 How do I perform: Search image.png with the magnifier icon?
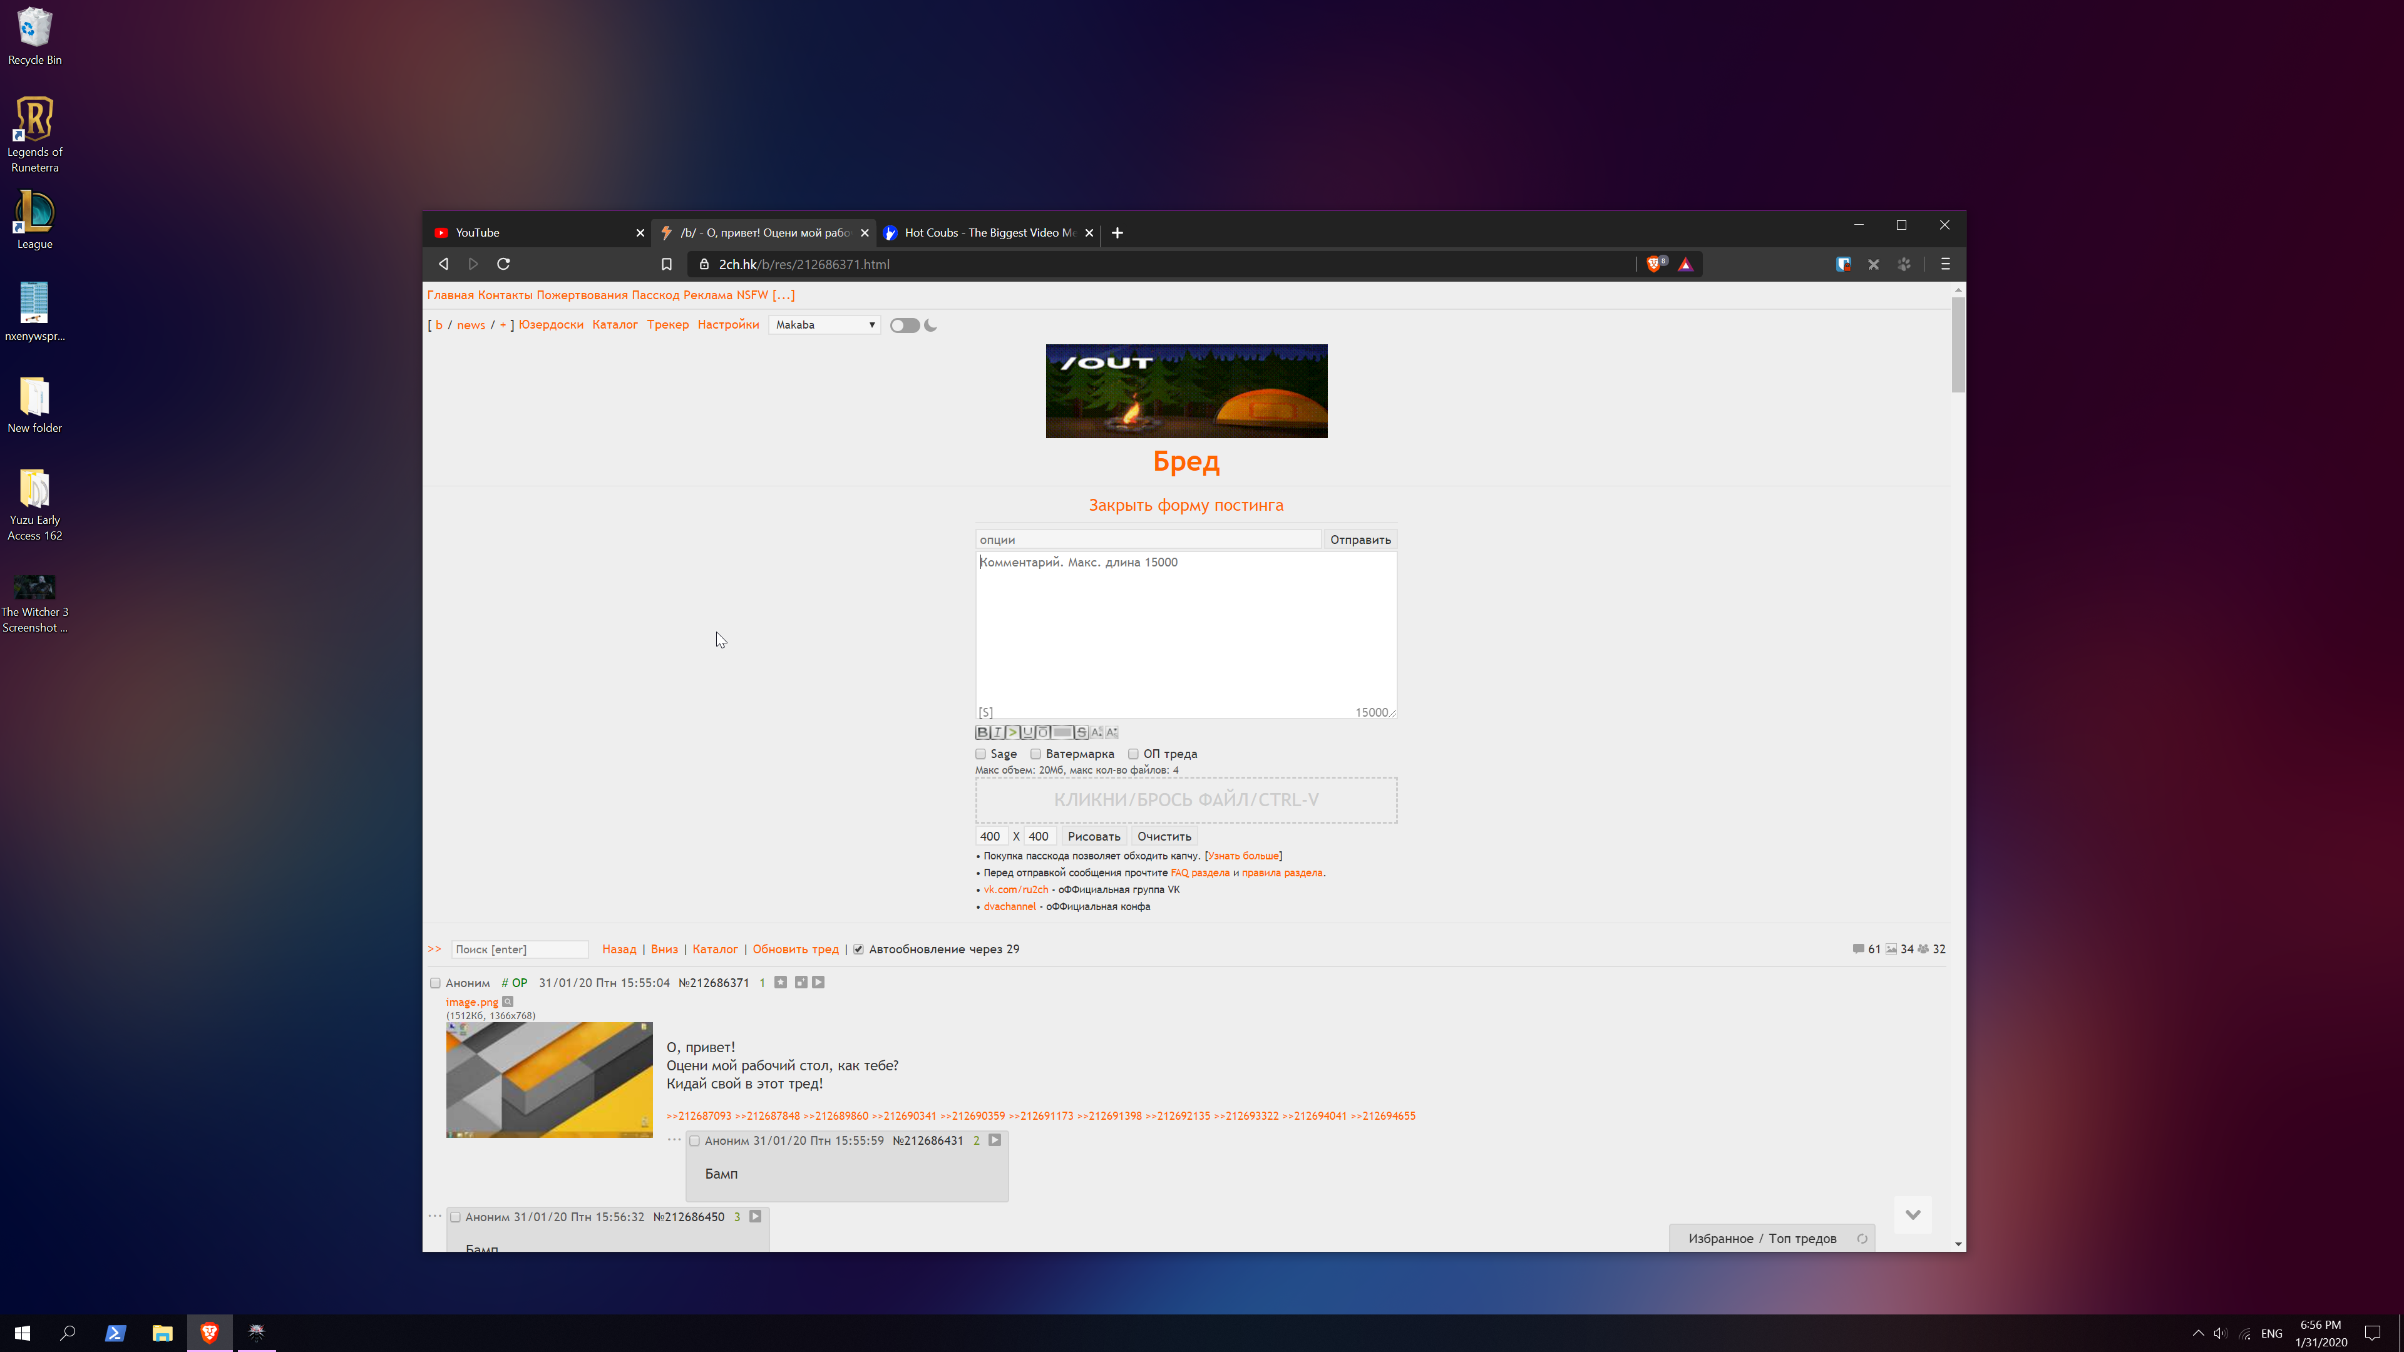point(508,1002)
